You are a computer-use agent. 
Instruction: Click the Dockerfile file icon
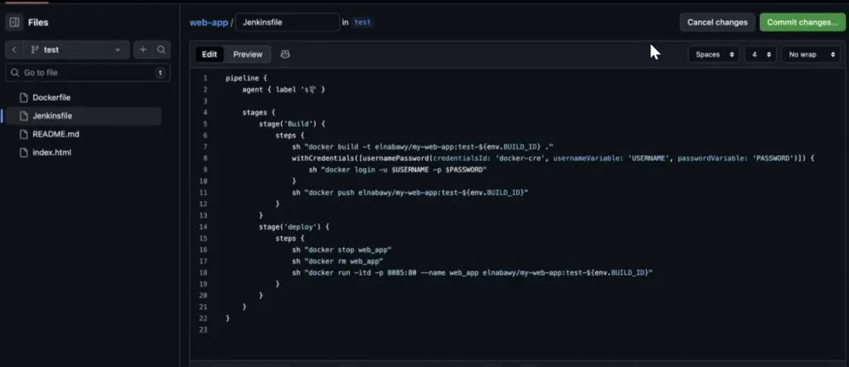click(x=23, y=97)
